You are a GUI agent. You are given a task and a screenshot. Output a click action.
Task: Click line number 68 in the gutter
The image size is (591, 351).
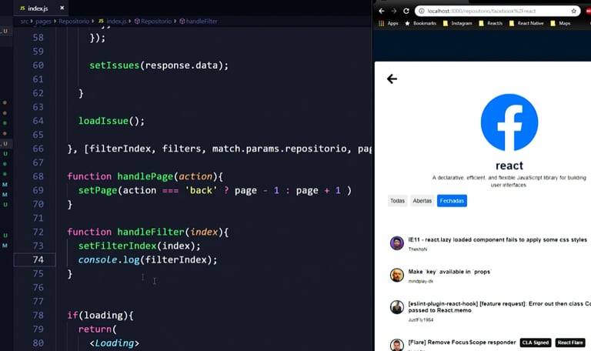pyautogui.click(x=38, y=176)
